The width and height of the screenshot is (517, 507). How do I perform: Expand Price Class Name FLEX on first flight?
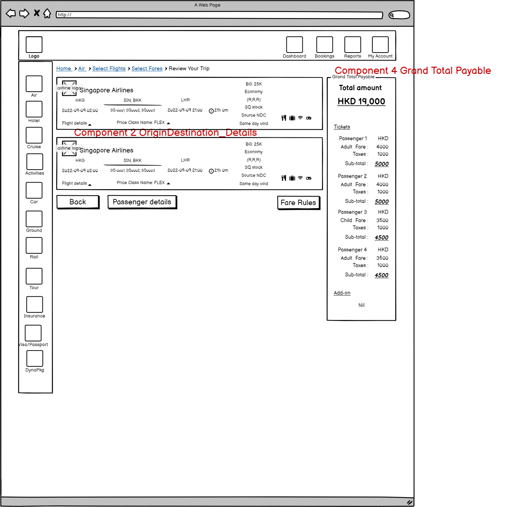coord(143,122)
